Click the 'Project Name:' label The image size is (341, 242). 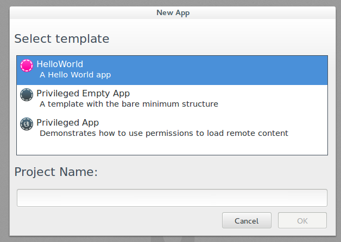[x=55, y=172]
